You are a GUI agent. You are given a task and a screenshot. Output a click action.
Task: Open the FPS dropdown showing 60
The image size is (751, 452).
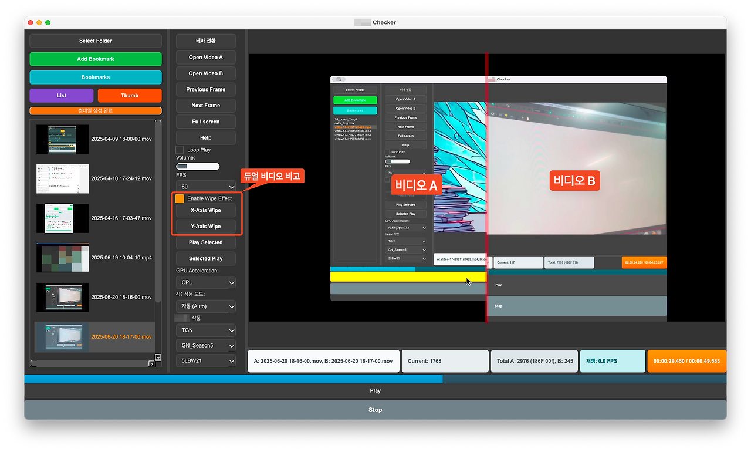pos(205,187)
